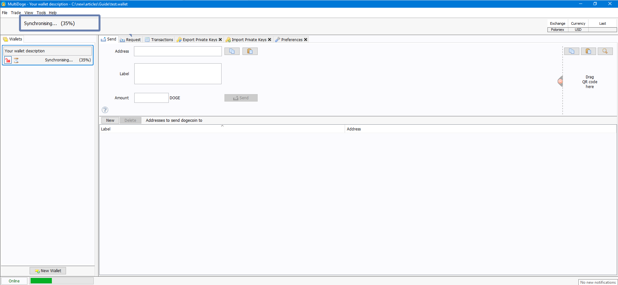Zoom QR code with magnifier icon
618x285 pixels.
pyautogui.click(x=605, y=51)
